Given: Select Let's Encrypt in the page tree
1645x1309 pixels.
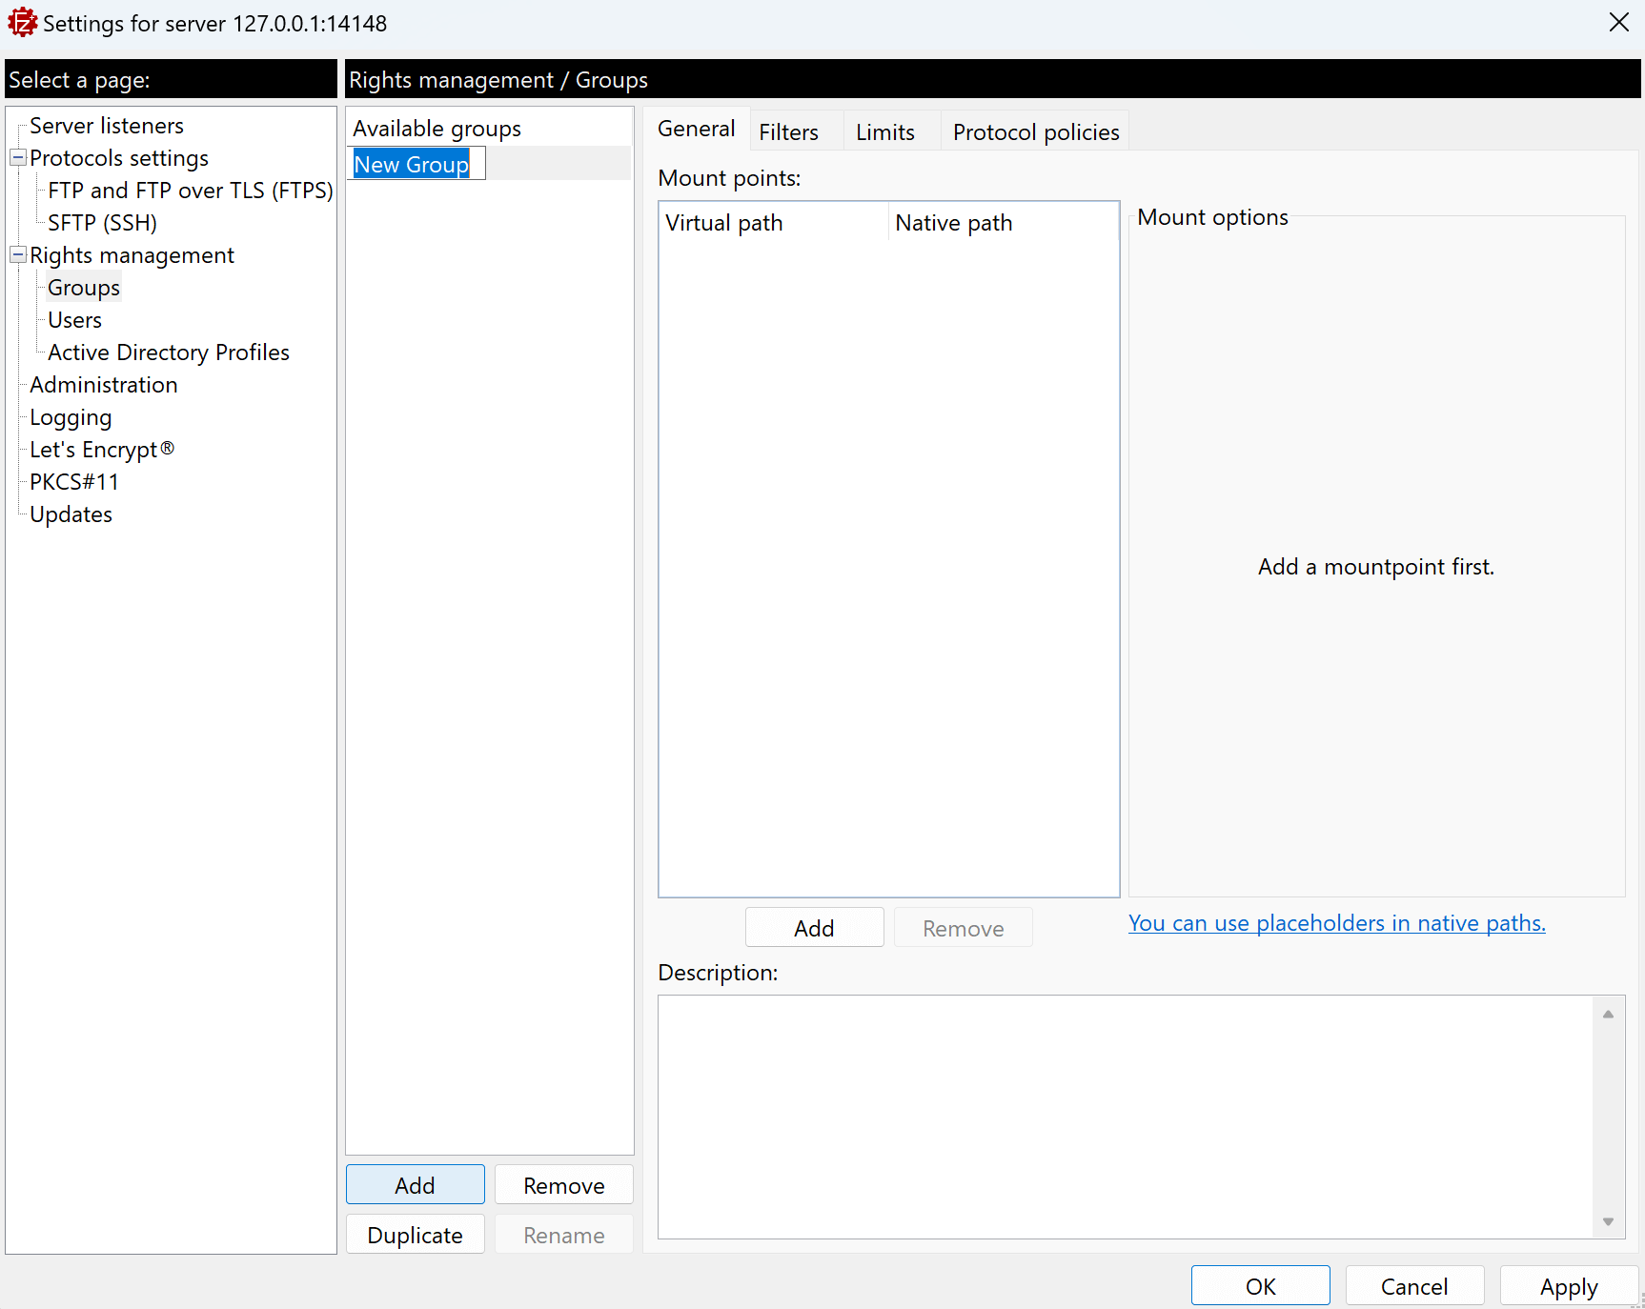Looking at the screenshot, I should coord(101,450).
